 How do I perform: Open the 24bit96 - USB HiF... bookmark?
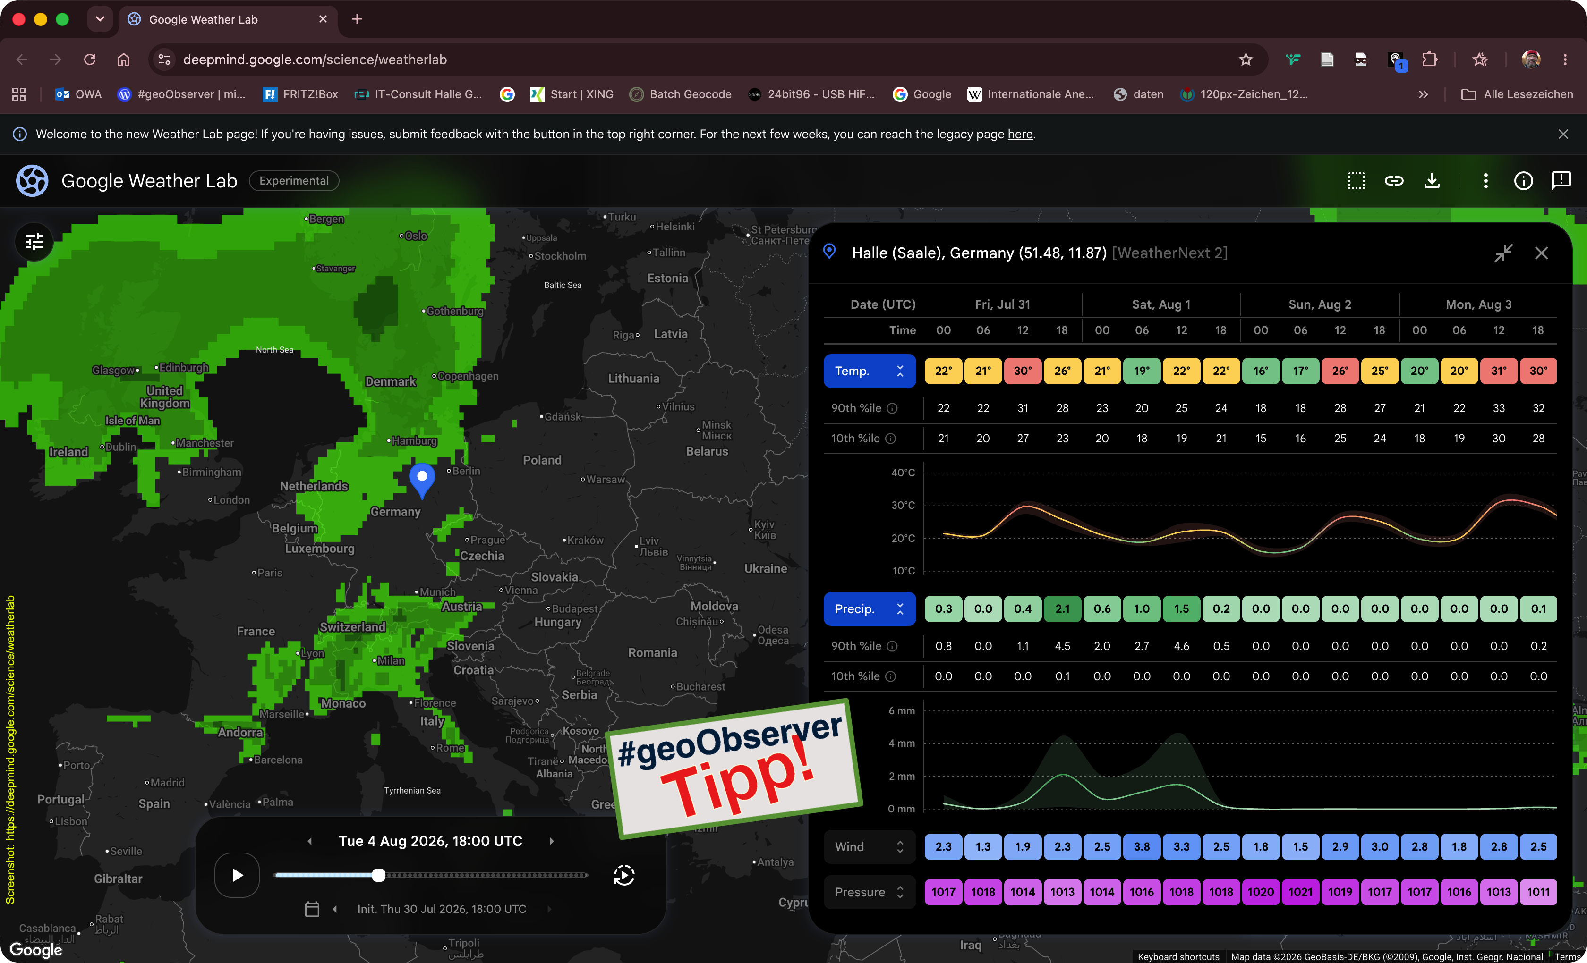coord(811,94)
